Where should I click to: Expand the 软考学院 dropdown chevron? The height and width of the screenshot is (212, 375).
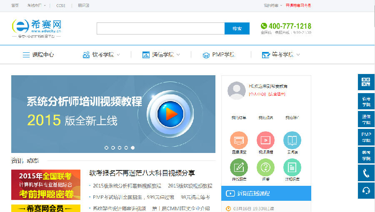(x=118, y=54)
